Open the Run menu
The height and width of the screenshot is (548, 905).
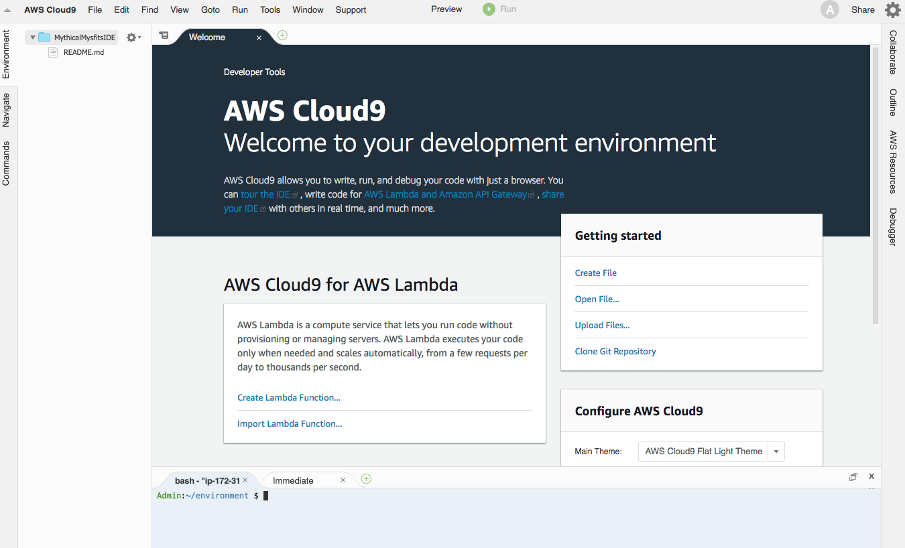240,9
